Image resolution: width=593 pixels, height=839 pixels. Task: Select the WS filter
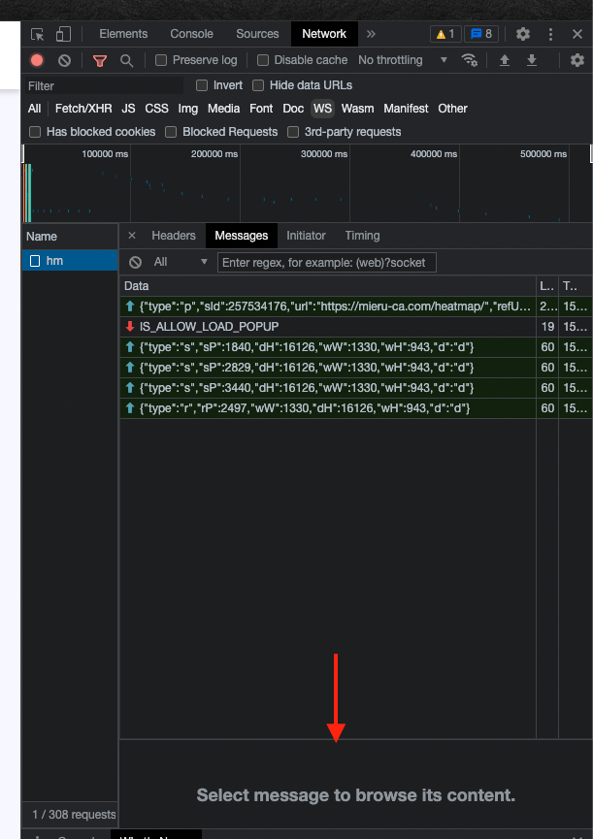pos(323,109)
